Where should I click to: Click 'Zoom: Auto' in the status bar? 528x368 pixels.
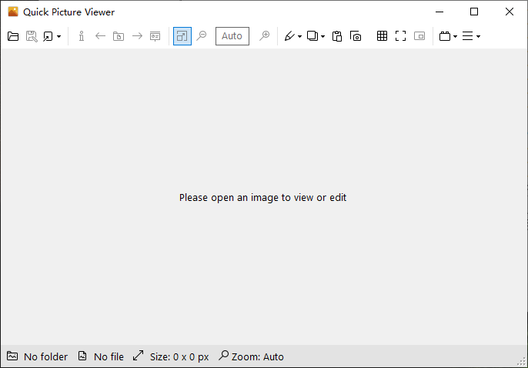tap(258, 356)
